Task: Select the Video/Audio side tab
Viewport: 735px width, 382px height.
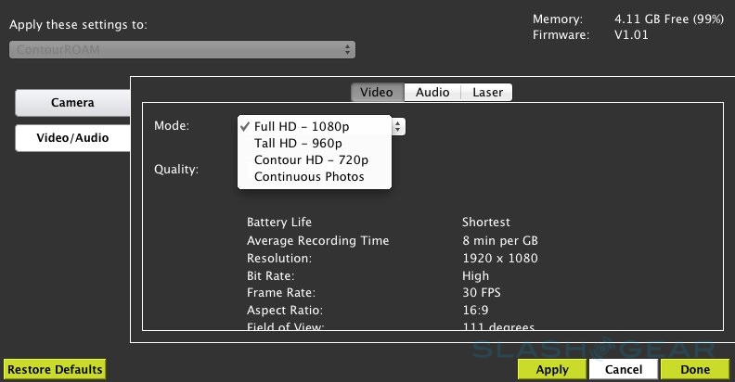Action: [72, 138]
